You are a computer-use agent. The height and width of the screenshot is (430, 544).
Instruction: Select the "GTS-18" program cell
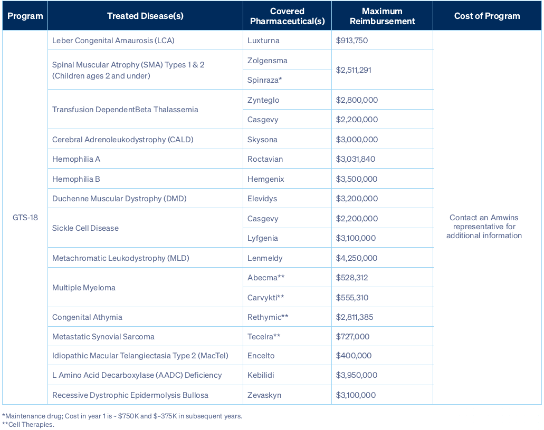[x=25, y=218]
